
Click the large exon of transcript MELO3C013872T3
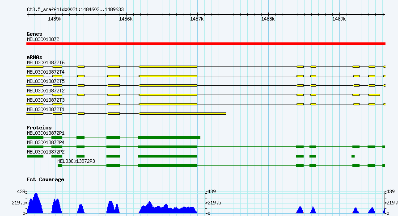tap(168, 104)
